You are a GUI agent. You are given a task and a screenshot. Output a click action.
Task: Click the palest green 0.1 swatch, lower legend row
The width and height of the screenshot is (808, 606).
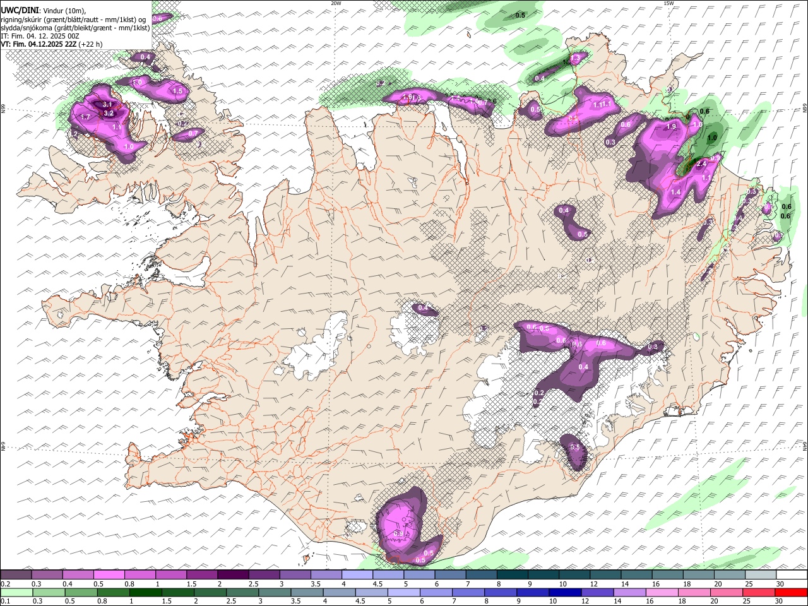pyautogui.click(x=16, y=592)
